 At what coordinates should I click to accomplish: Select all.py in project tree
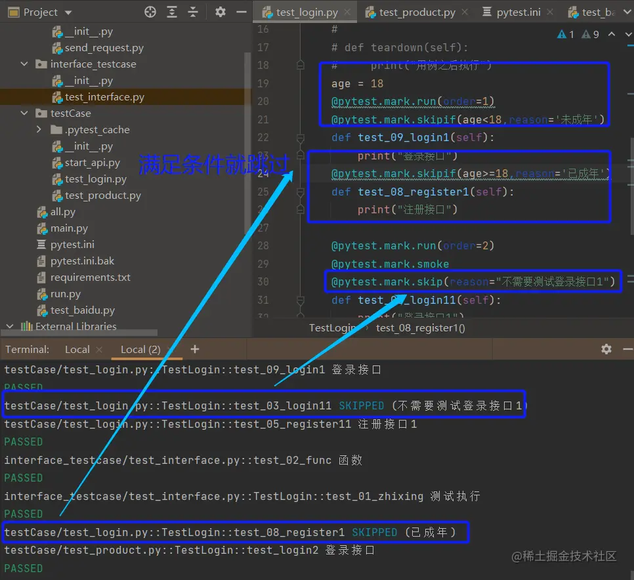coord(62,212)
